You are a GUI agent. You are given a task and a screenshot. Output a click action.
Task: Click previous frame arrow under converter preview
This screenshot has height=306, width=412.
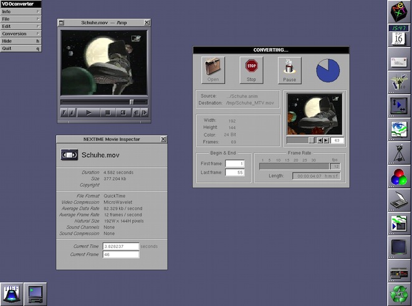(320, 140)
